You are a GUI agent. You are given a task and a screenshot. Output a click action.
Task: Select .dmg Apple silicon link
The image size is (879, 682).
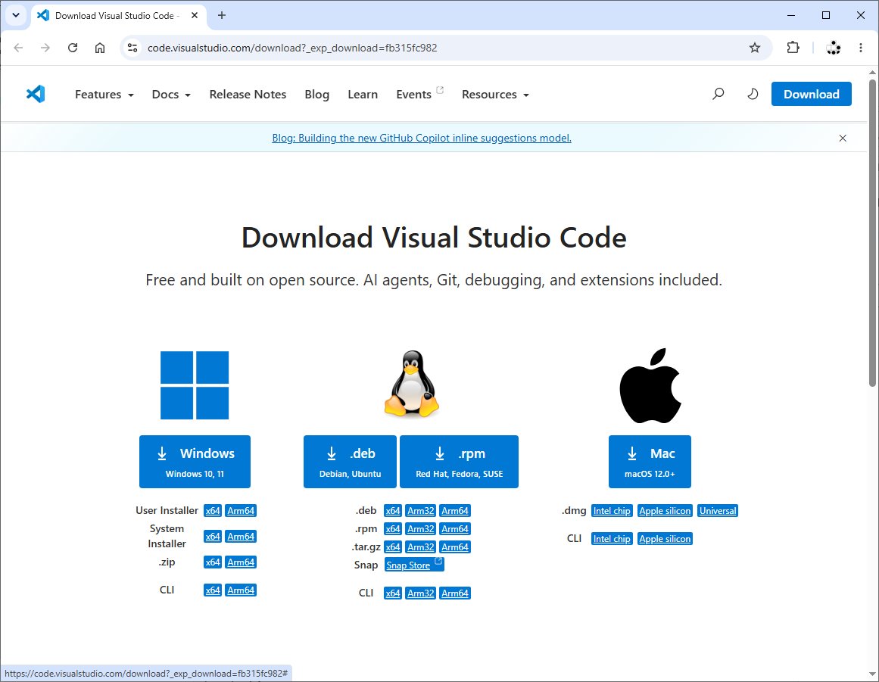(x=665, y=510)
